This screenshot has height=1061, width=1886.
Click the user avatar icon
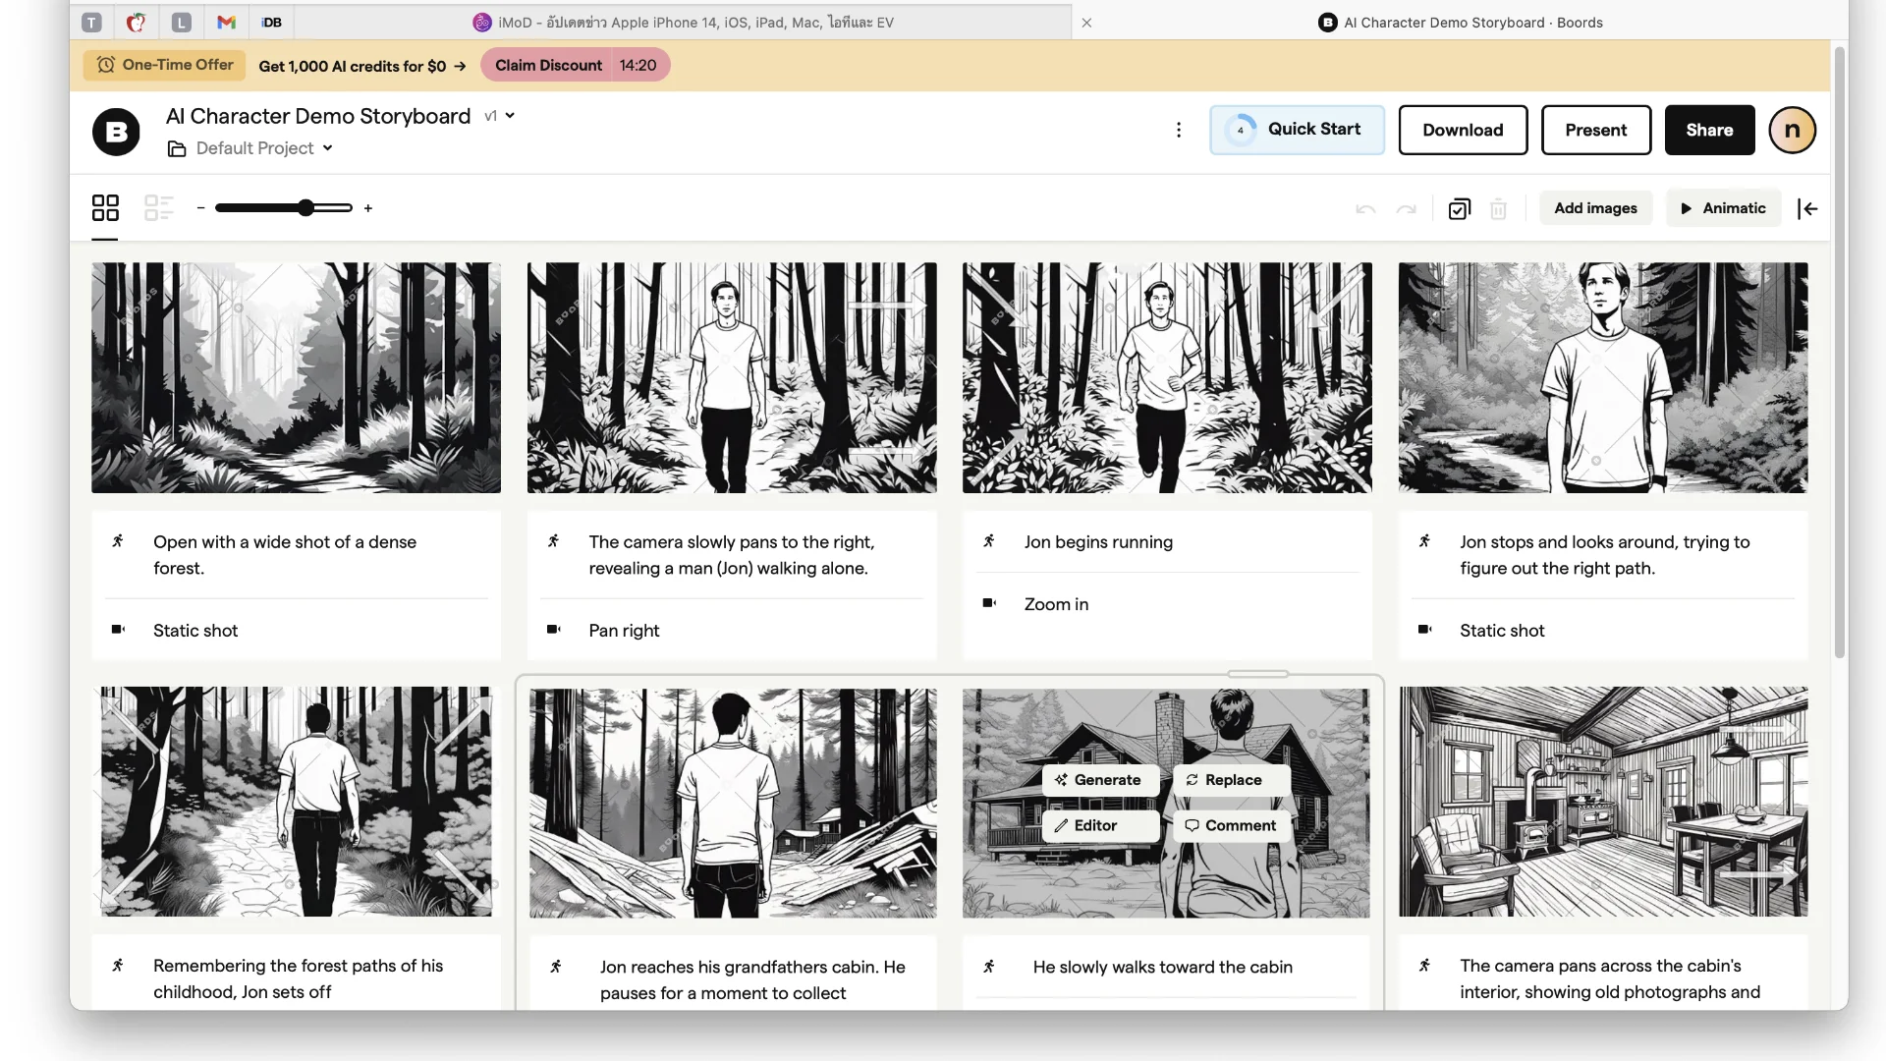click(x=1792, y=130)
